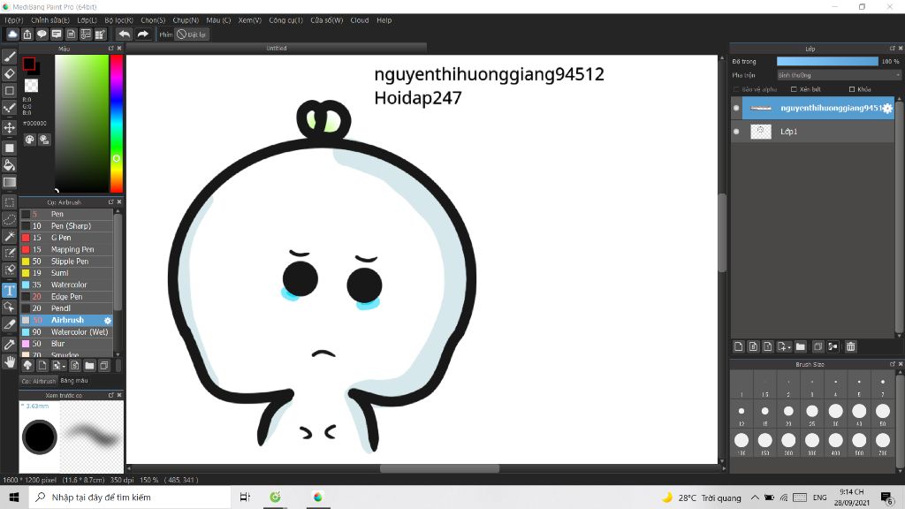Open Windows Start menu
This screenshot has height=509, width=905.
(14, 497)
